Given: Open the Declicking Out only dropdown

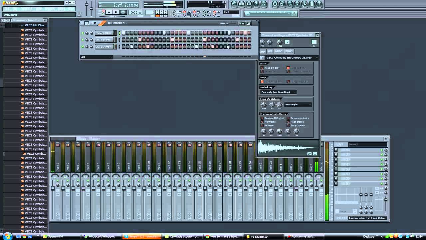Looking at the screenshot, I should point(278,92).
